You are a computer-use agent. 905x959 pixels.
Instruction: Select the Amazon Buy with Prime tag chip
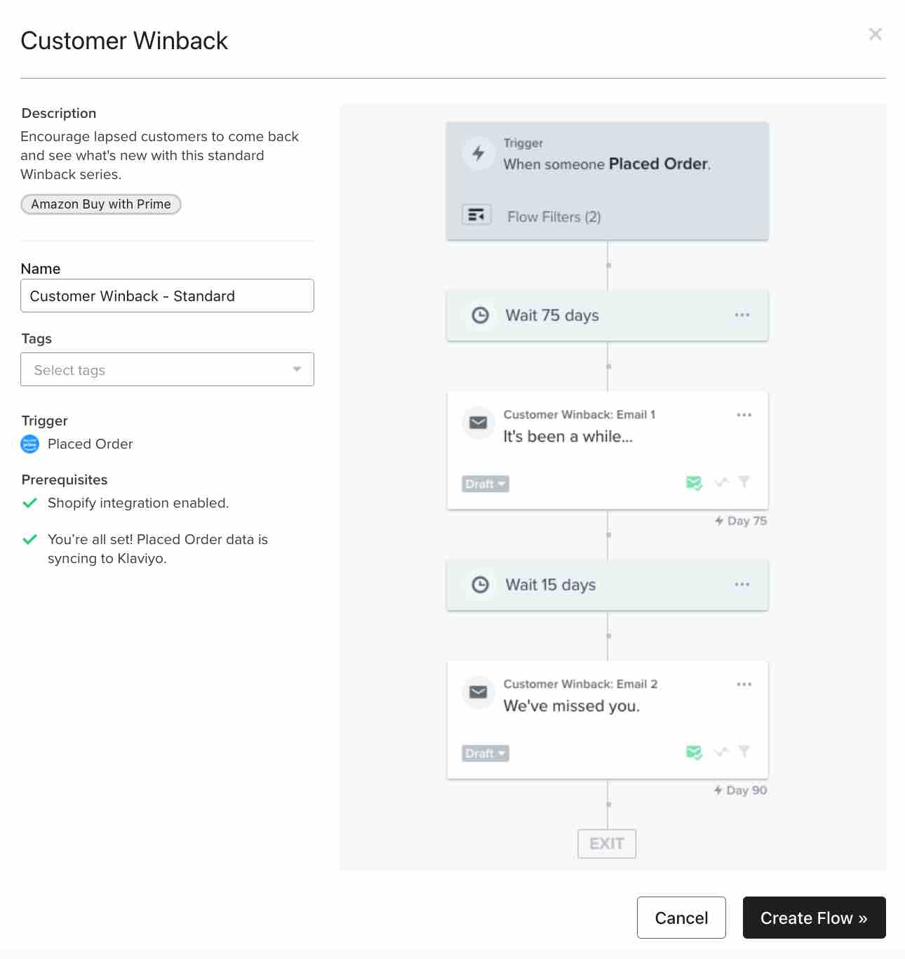pos(100,204)
